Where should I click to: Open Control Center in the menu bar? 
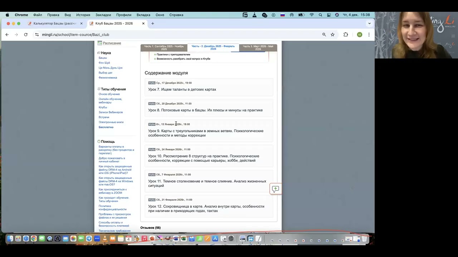click(328, 15)
